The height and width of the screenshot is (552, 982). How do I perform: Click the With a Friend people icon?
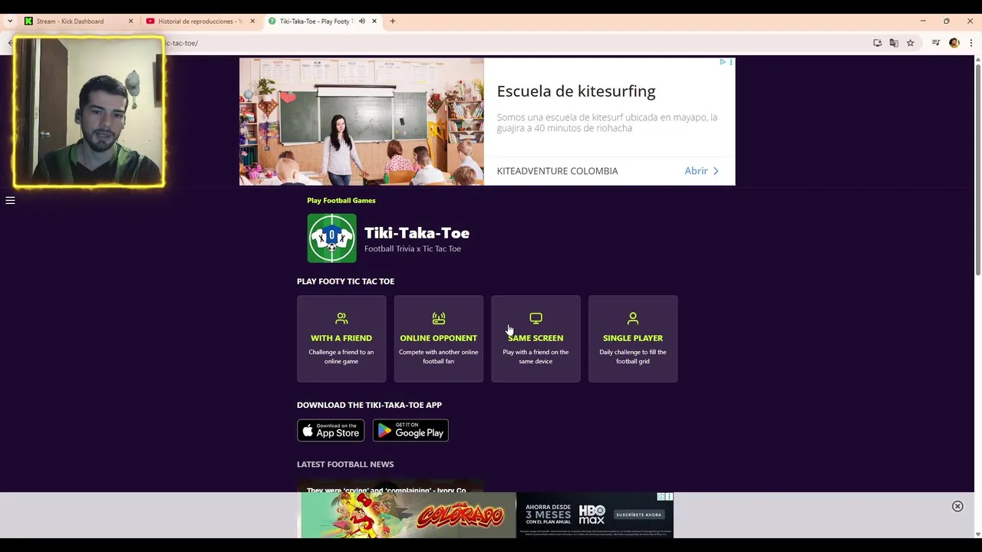click(341, 318)
